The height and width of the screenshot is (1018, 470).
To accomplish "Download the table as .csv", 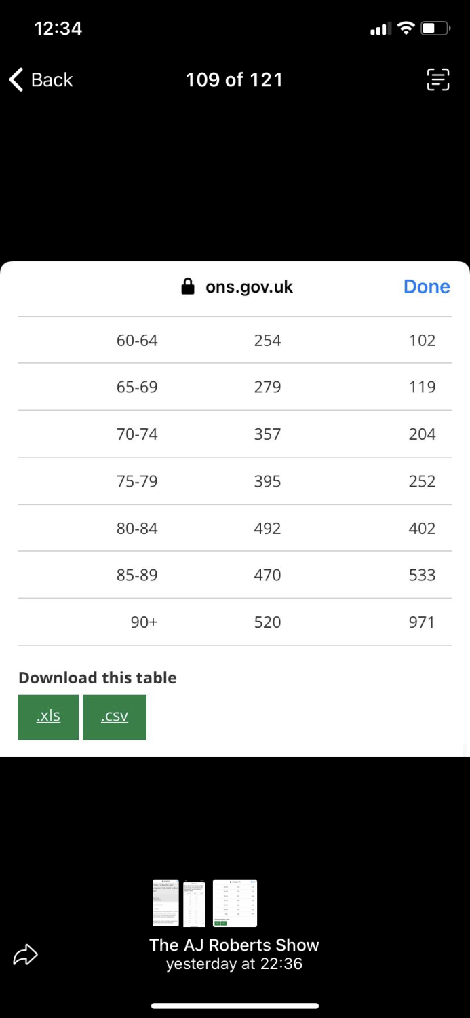I will pos(115,717).
